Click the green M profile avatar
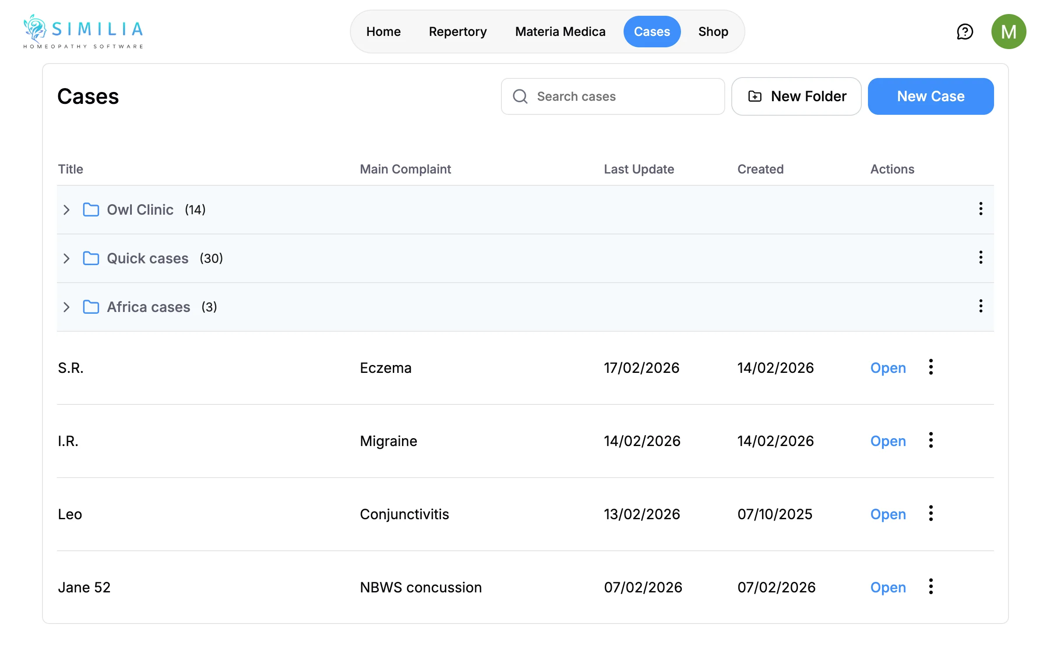The width and height of the screenshot is (1051, 666). [x=1009, y=32]
